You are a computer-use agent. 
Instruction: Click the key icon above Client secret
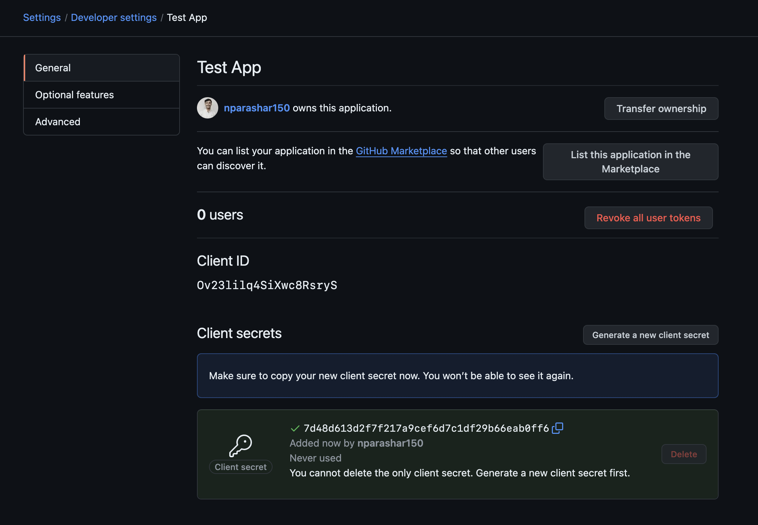[x=241, y=446]
